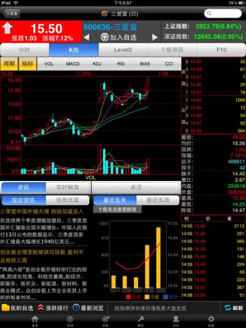Tap the 三爱富 back button

click(11, 14)
